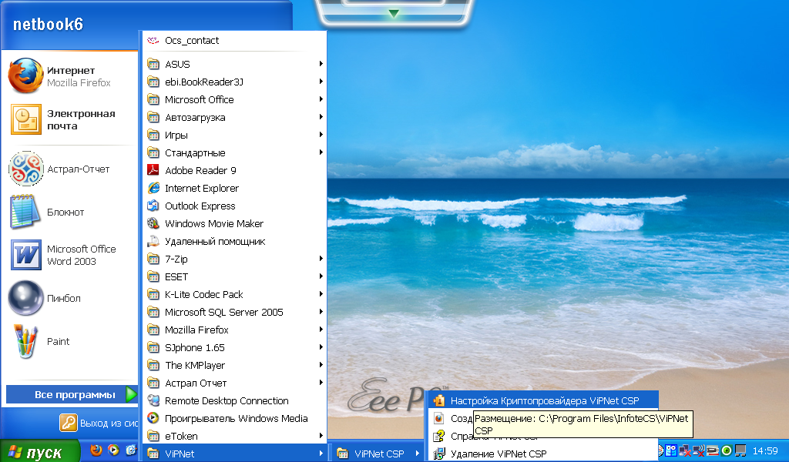Expand the Игры submenu
The height and width of the screenshot is (462, 789).
[234, 136]
